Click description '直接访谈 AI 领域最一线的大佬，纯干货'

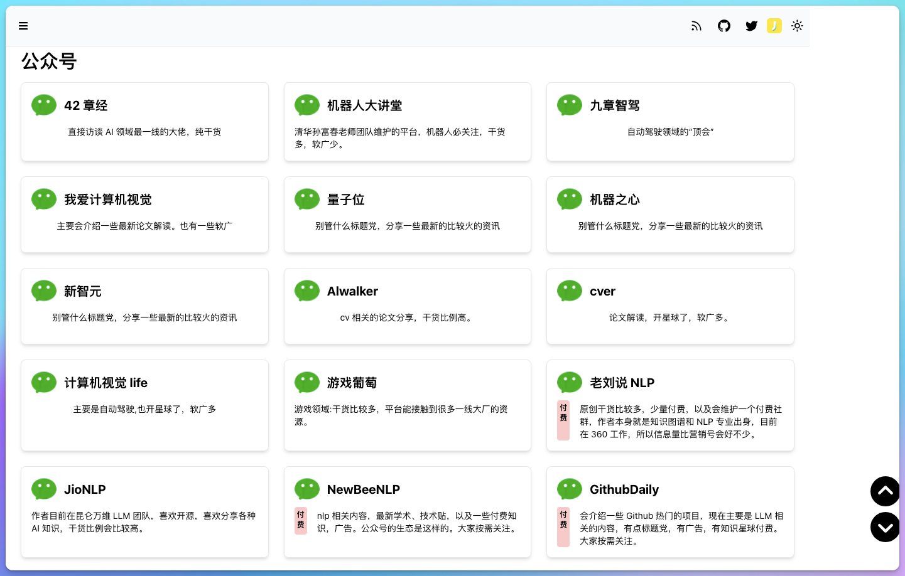[x=144, y=132]
